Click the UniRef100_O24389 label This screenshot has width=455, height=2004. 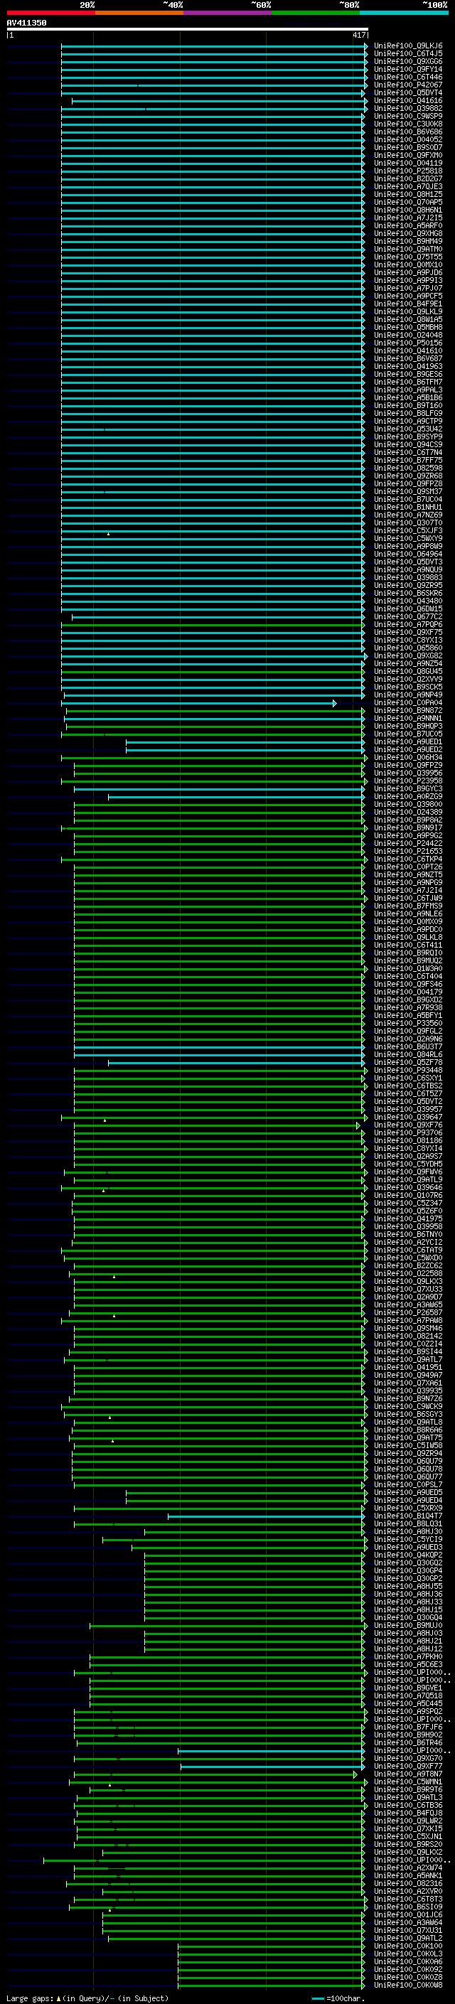(x=408, y=811)
